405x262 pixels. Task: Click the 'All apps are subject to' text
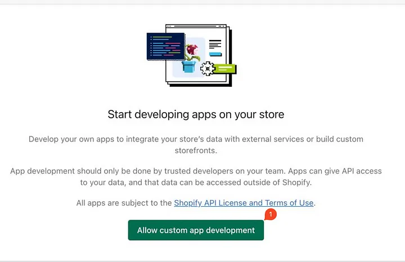(x=124, y=203)
